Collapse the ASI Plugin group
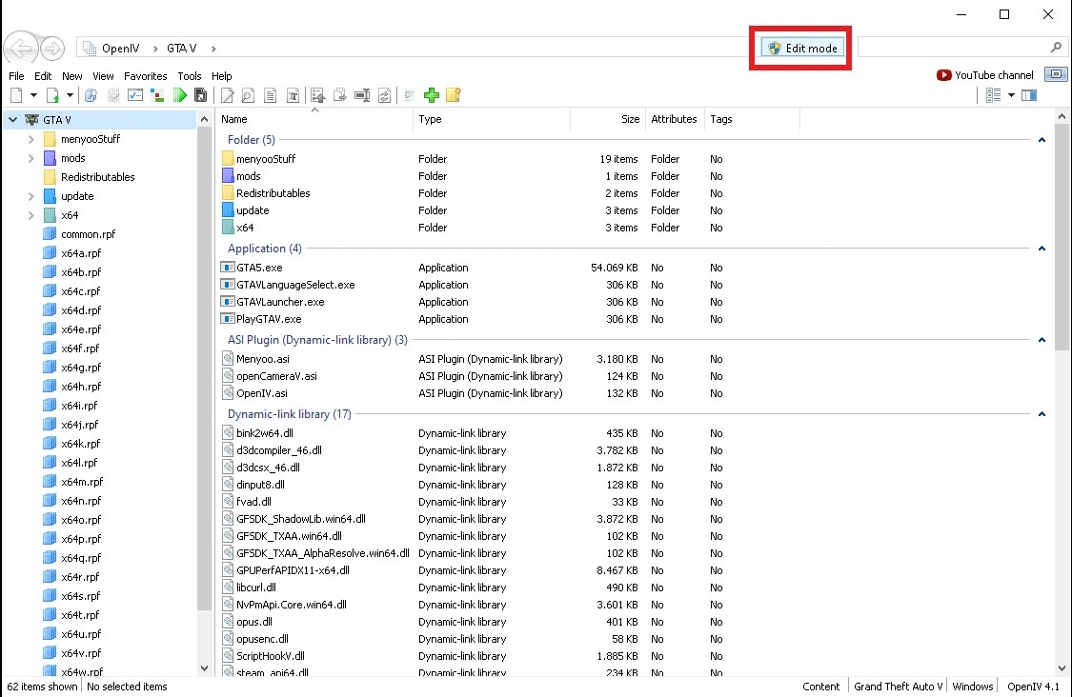The width and height of the screenshot is (1072, 697). (1042, 340)
